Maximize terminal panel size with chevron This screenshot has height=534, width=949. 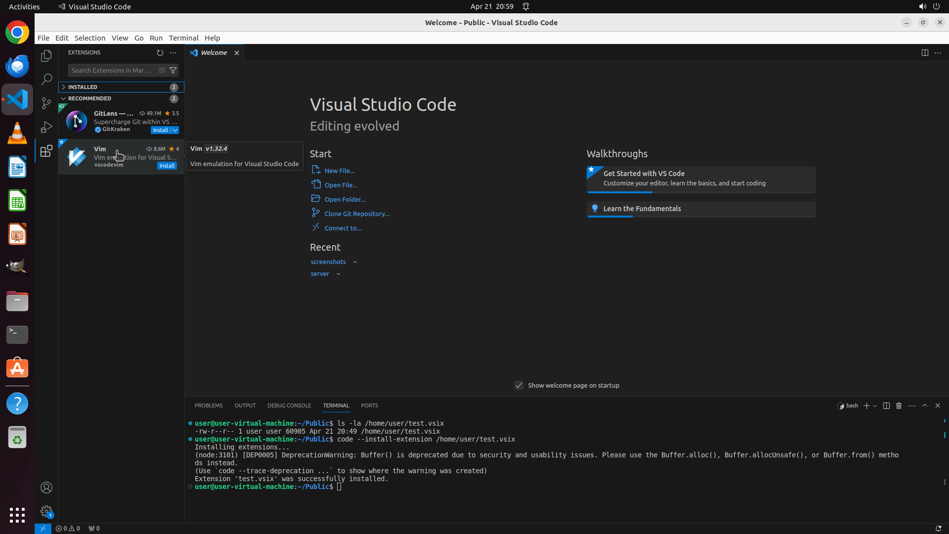[925, 405]
